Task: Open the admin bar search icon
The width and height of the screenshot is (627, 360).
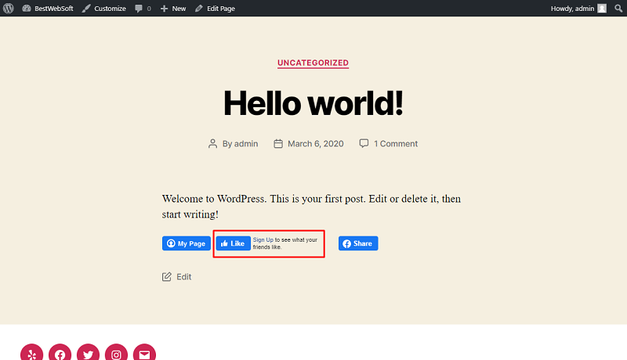Action: pos(618,9)
